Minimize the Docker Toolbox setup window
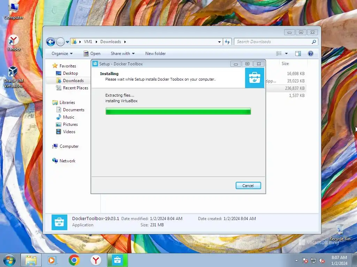This screenshot has height=267, width=357. [236, 64]
